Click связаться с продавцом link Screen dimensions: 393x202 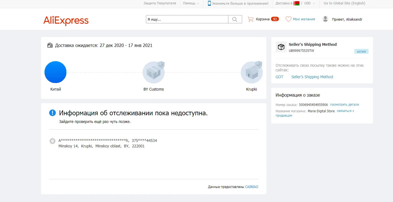pyautogui.click(x=315, y=113)
